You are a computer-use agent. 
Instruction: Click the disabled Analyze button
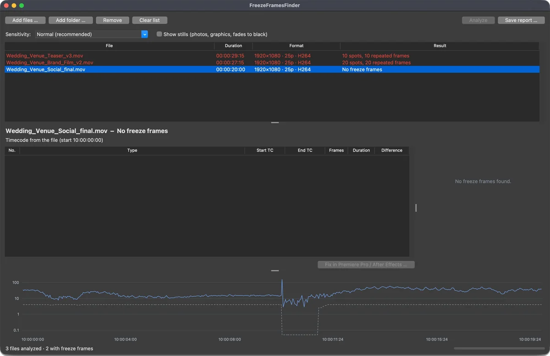478,20
